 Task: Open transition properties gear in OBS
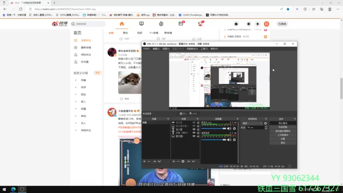coord(265,124)
